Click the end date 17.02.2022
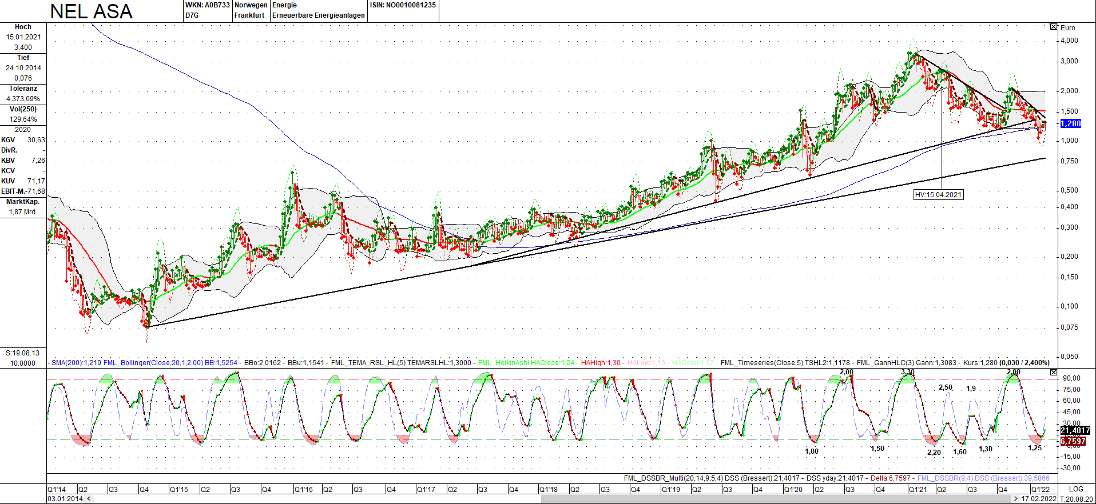The height and width of the screenshot is (504, 1096). click(1039, 499)
